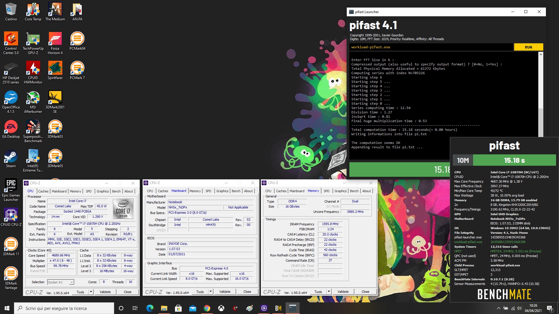559x314 pixels.
Task: Click Tools button in Memory CPU-Z window
Action: click(318, 292)
